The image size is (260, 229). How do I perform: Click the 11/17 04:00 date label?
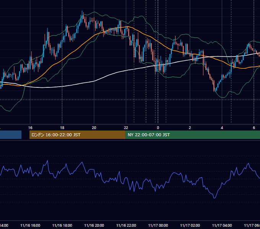(x=222, y=225)
